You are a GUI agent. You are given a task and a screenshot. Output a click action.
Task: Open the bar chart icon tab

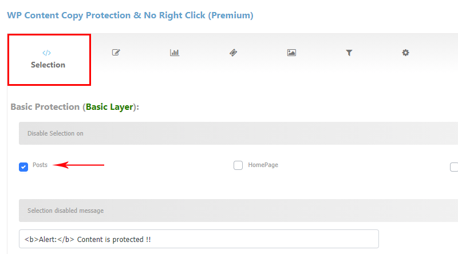(x=175, y=53)
